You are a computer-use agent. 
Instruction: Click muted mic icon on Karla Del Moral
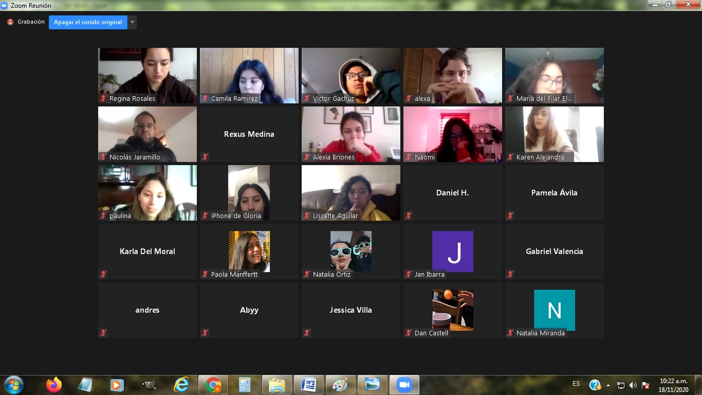(103, 274)
